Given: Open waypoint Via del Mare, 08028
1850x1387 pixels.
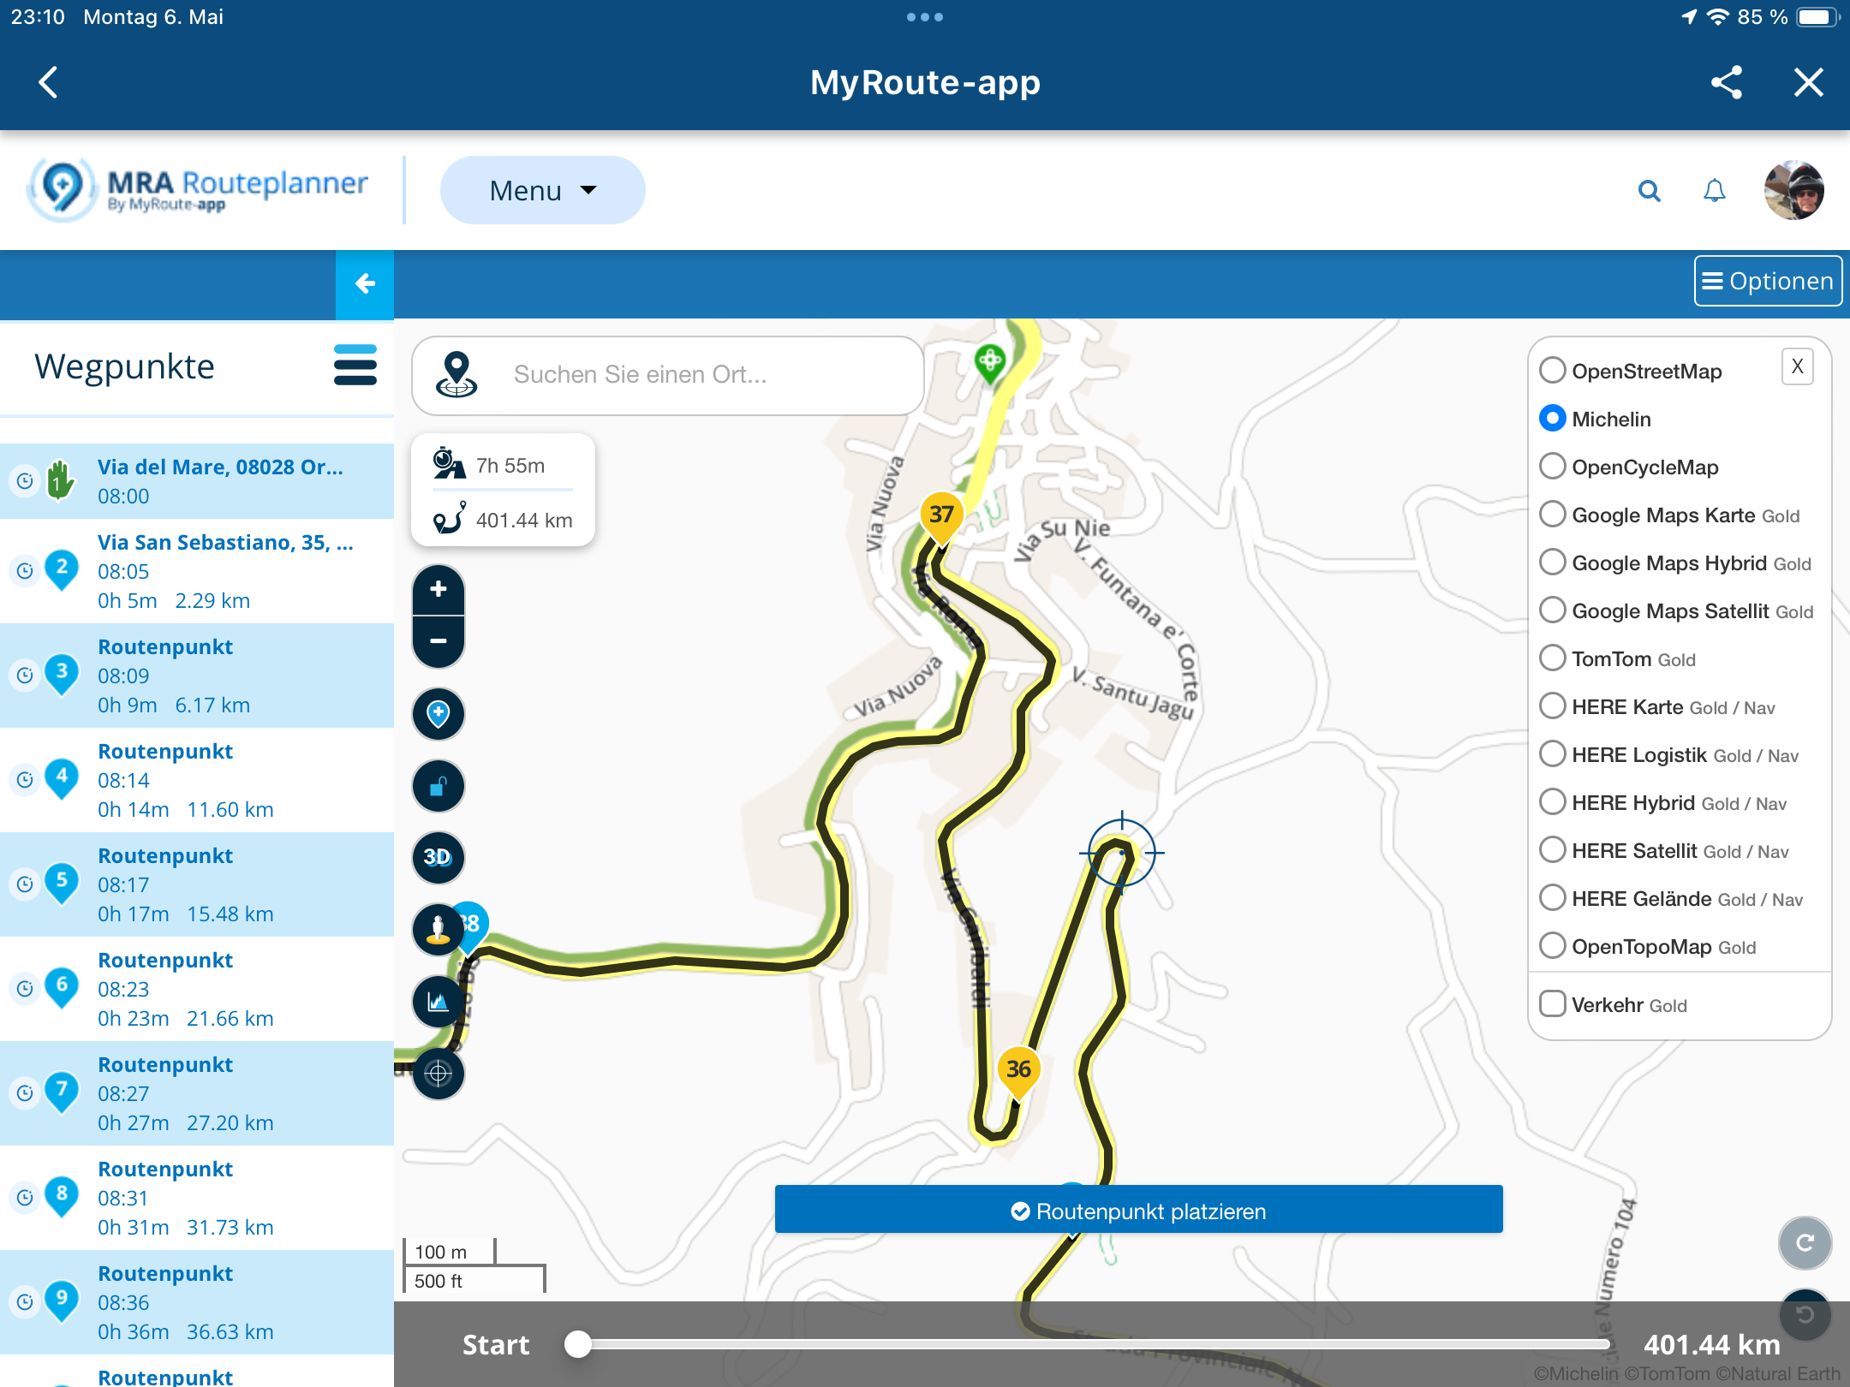Looking at the screenshot, I should (197, 480).
